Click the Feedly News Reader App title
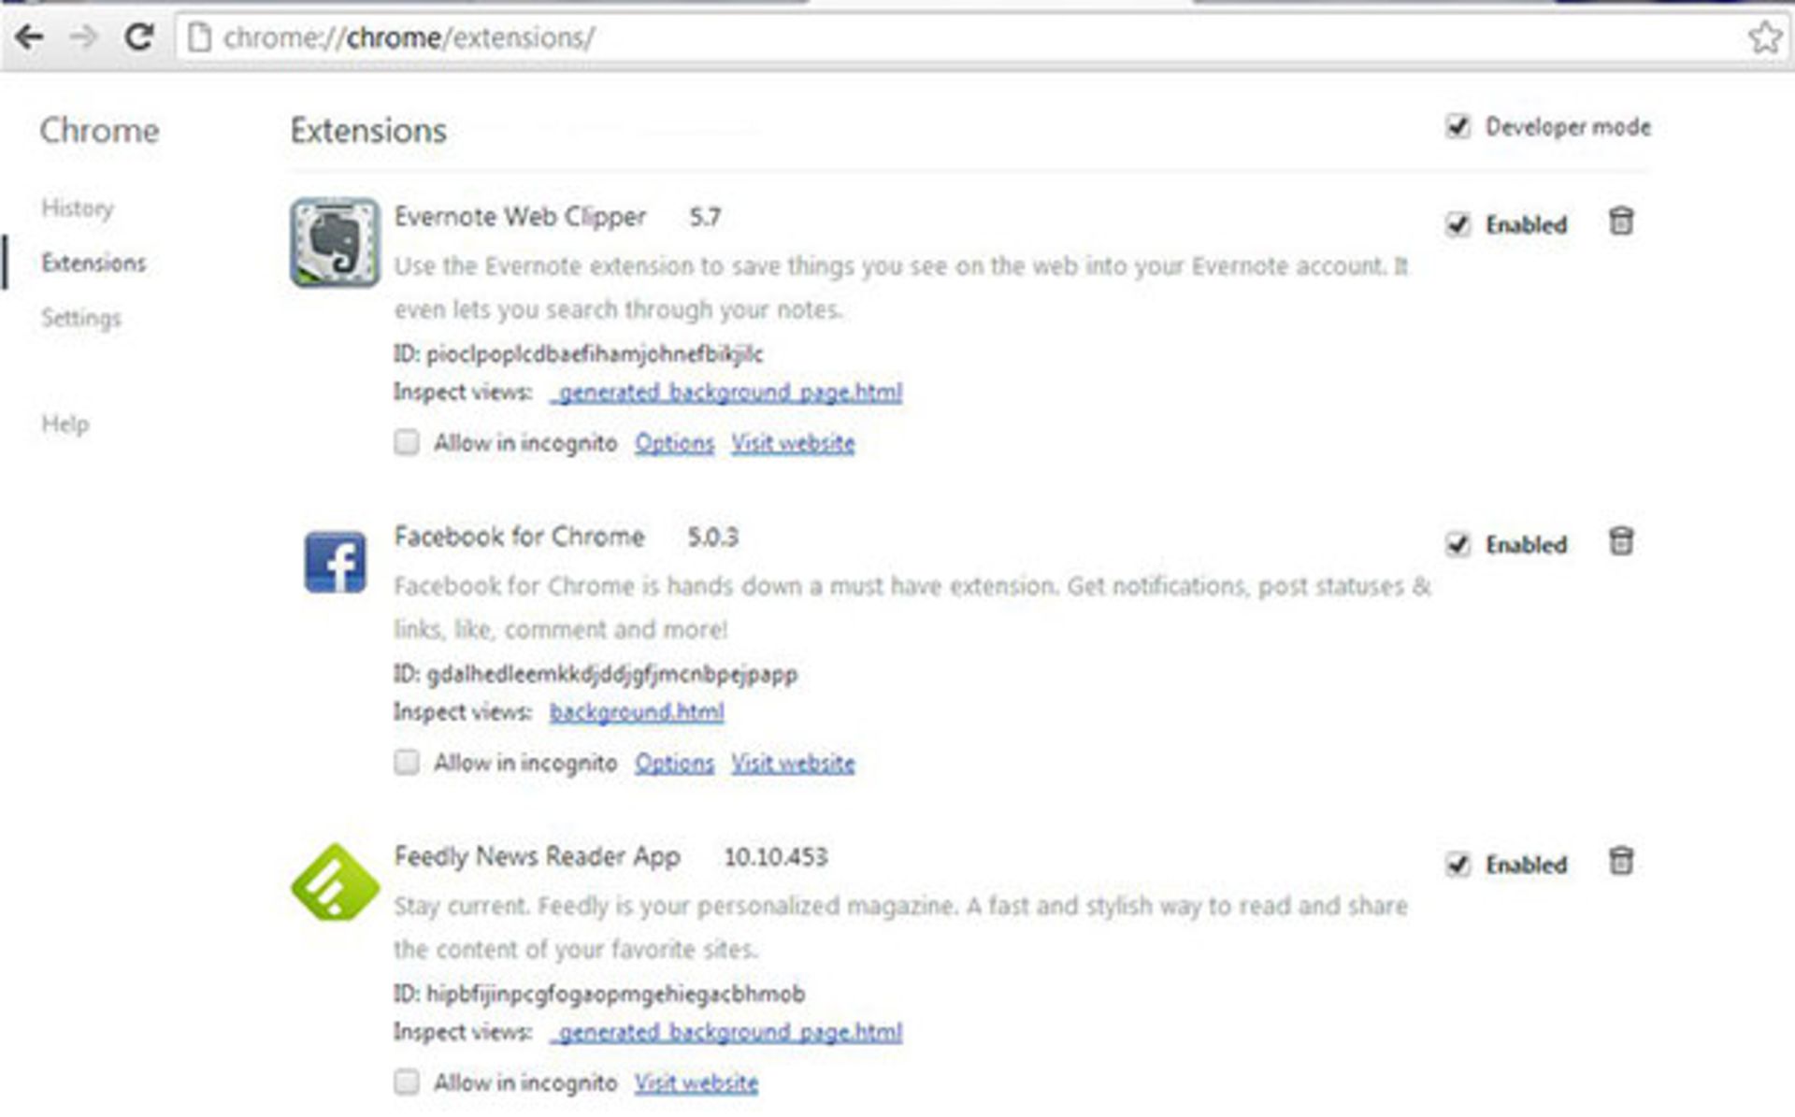 click(x=538, y=857)
